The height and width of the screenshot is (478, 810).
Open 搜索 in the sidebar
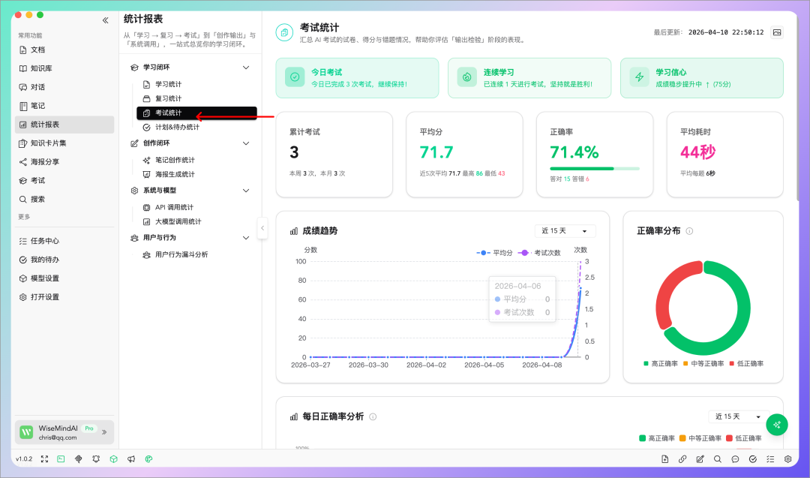(64, 199)
